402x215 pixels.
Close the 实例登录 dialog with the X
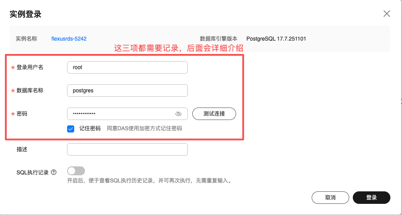(387, 13)
